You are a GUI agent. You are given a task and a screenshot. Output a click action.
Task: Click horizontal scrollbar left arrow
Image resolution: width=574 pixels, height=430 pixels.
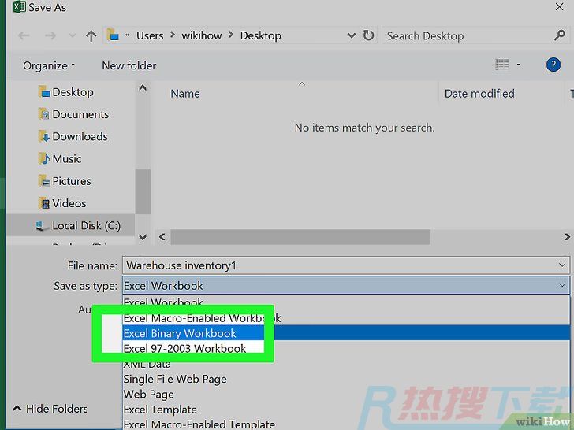(162, 237)
